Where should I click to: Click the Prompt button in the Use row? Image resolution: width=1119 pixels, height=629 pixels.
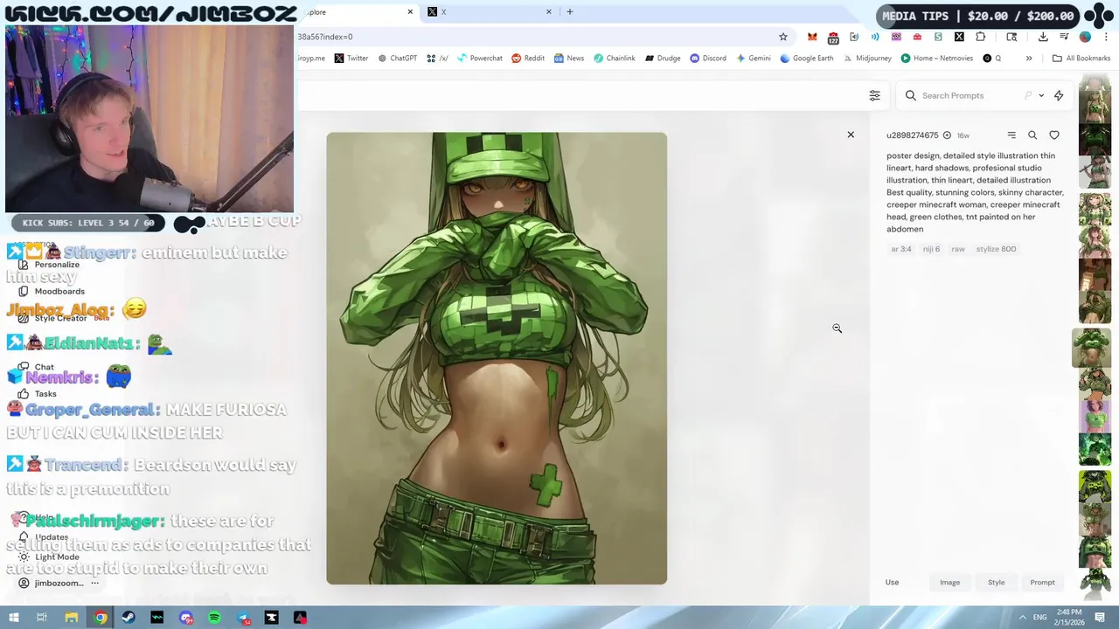coord(1042,583)
